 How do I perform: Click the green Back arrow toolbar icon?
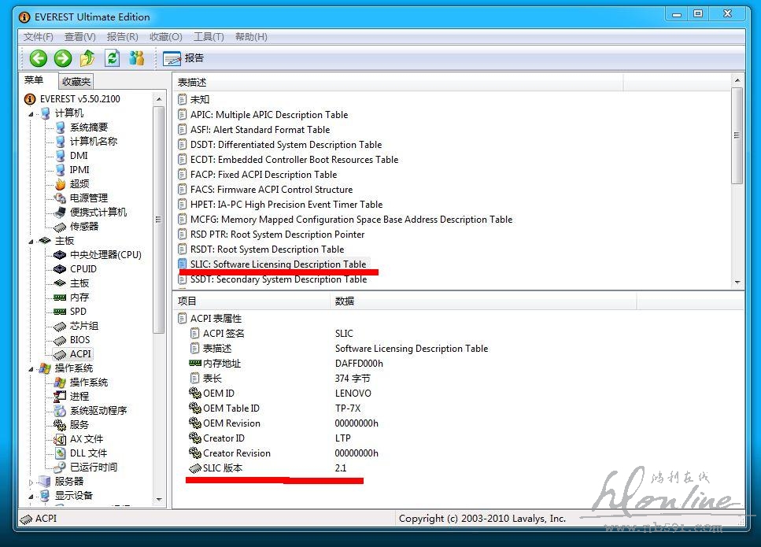click(39, 57)
